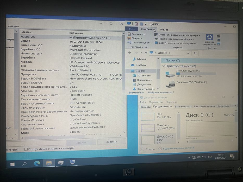This screenshot has width=243, height=182.
Task: Click the up-folder arrow in Explorer
Action: tap(146, 53)
